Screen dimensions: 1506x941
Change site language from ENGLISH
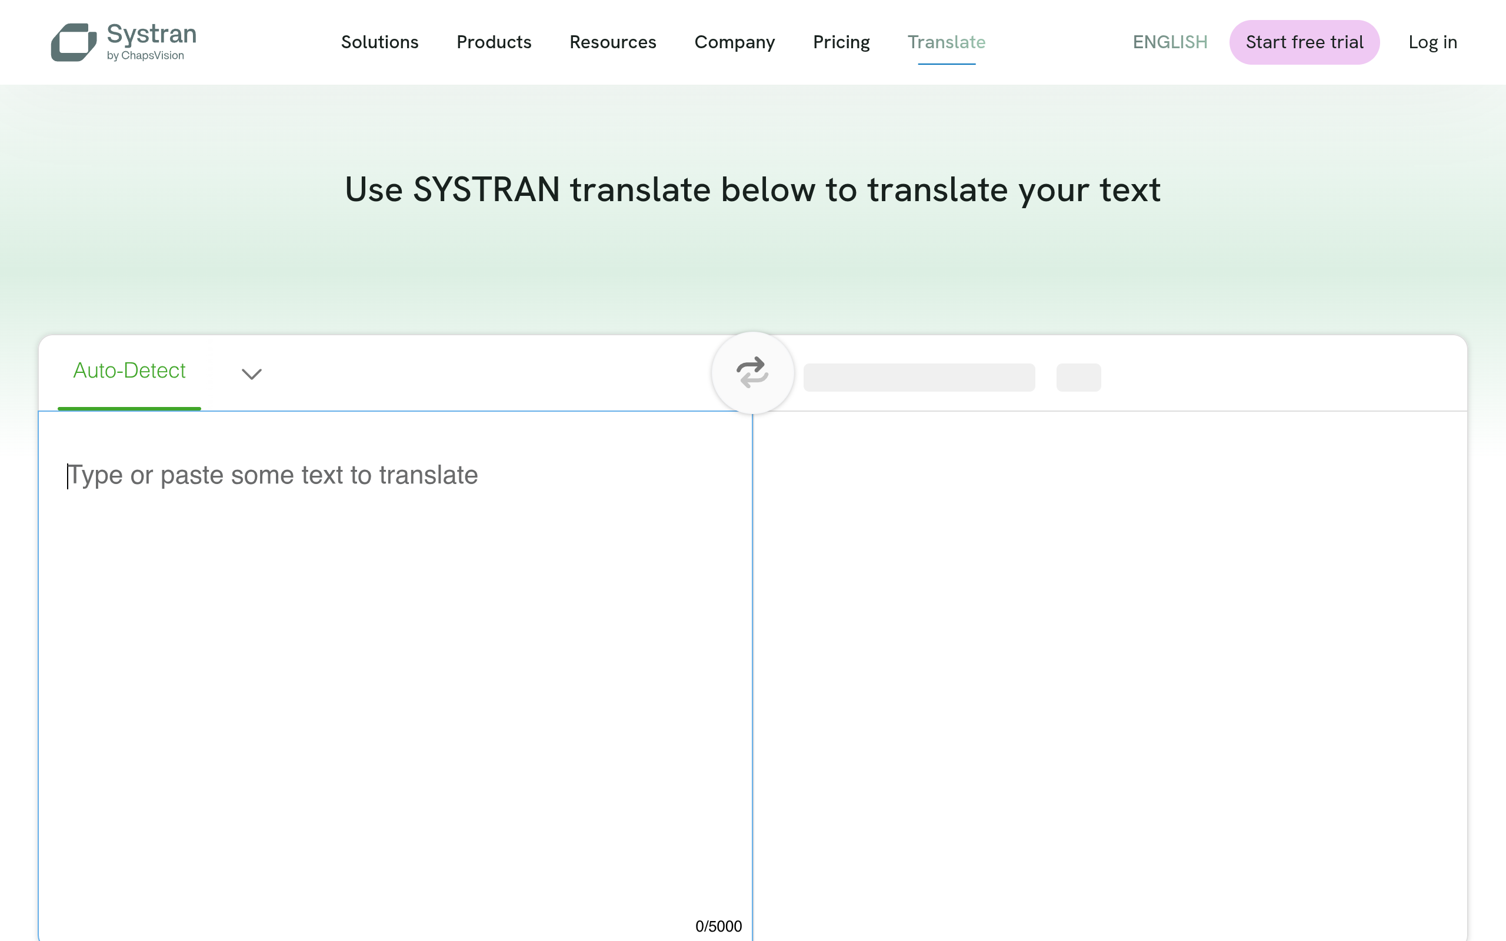coord(1170,42)
